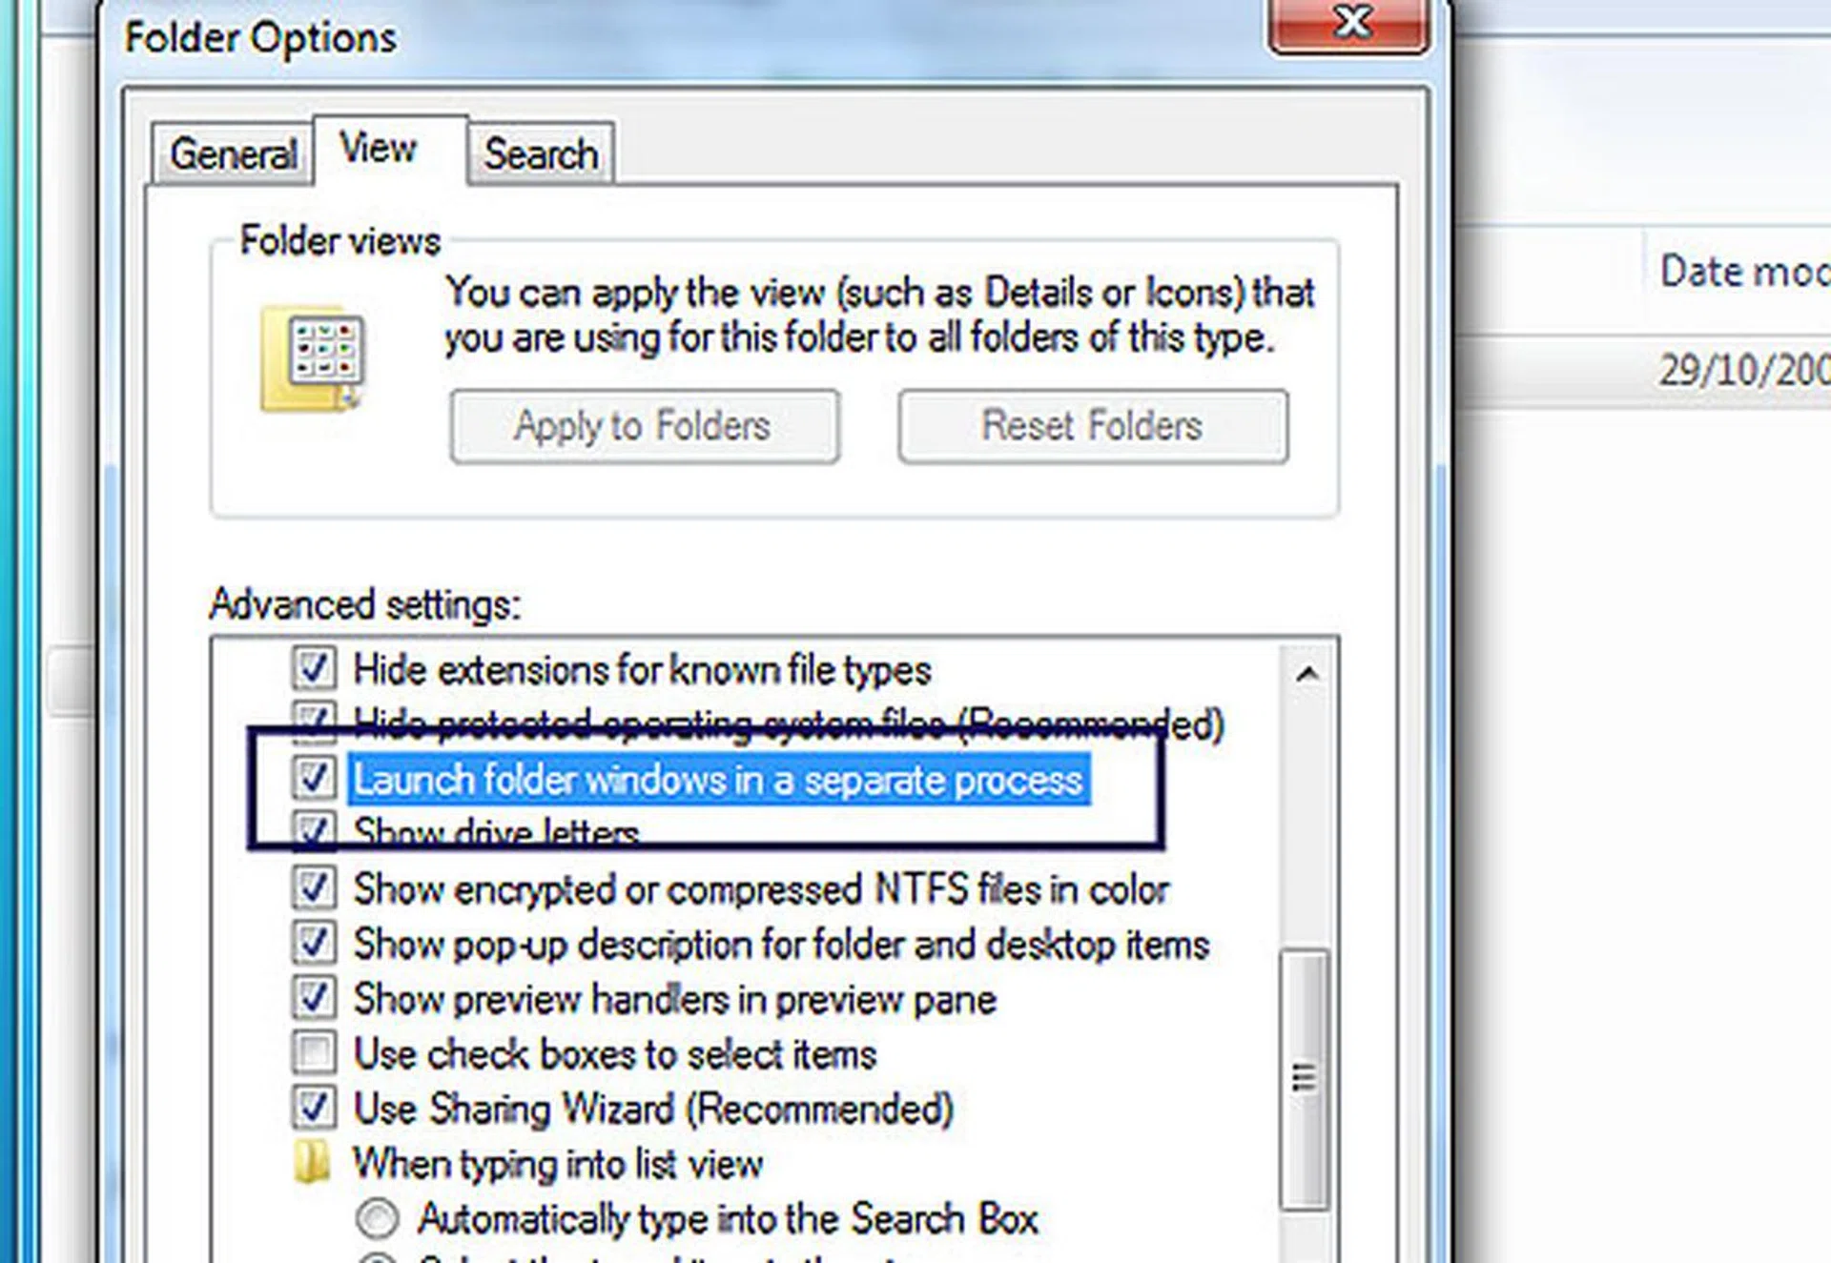Click the Folder views folder icon

point(313,359)
